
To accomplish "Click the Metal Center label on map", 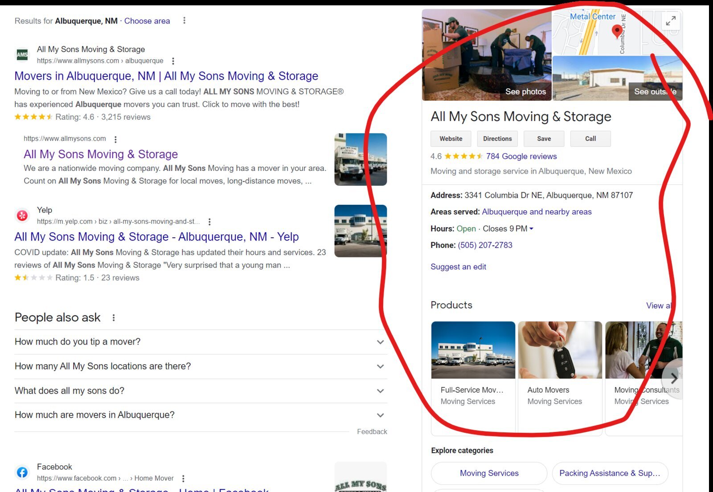I will (593, 16).
